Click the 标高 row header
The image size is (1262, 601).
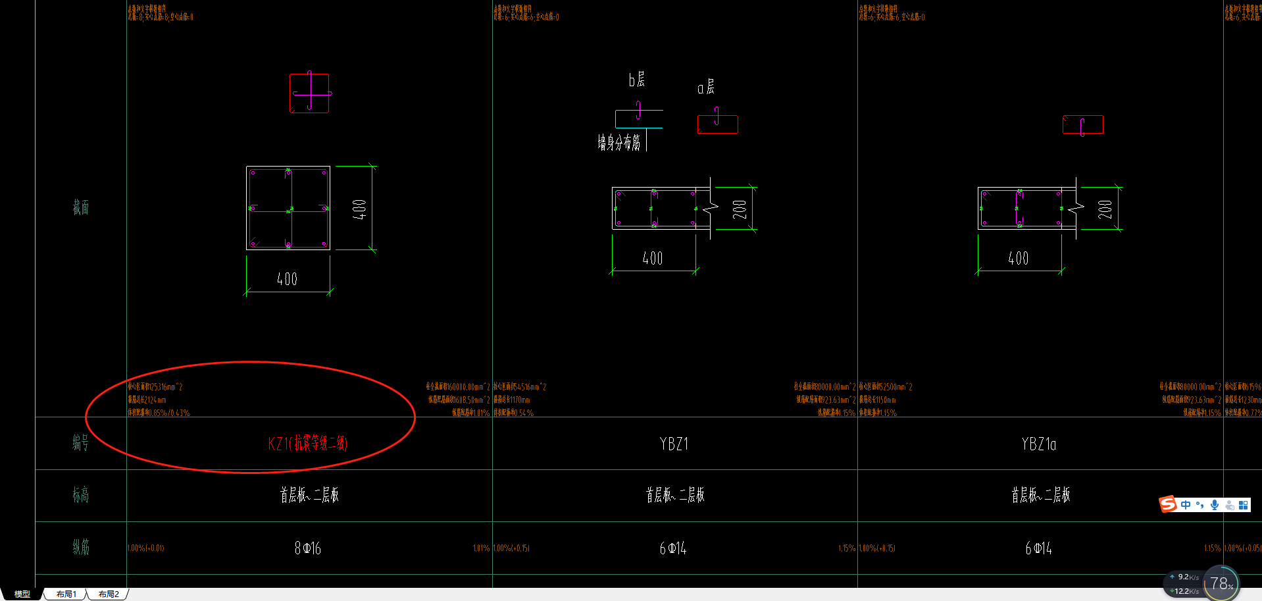click(81, 495)
